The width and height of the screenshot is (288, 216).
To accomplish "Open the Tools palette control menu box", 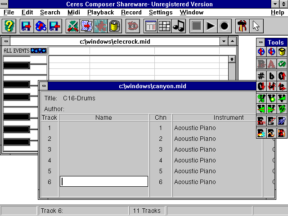I will point(261,42).
